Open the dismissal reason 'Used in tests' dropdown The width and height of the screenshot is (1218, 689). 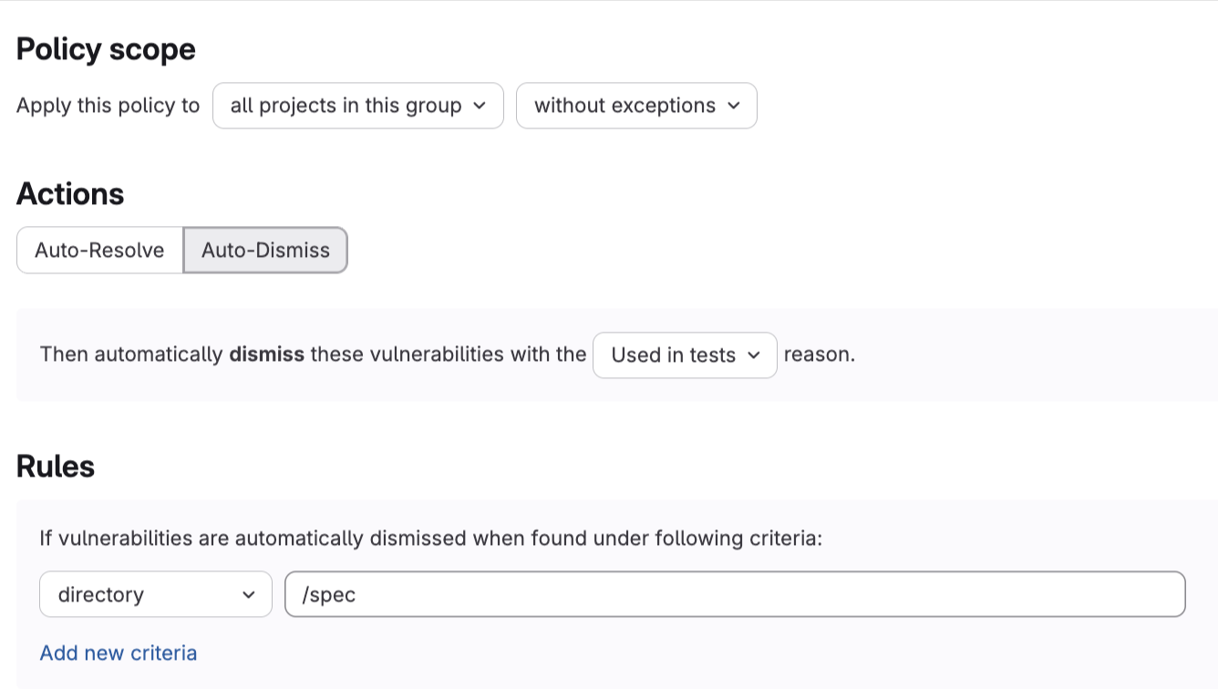click(685, 355)
